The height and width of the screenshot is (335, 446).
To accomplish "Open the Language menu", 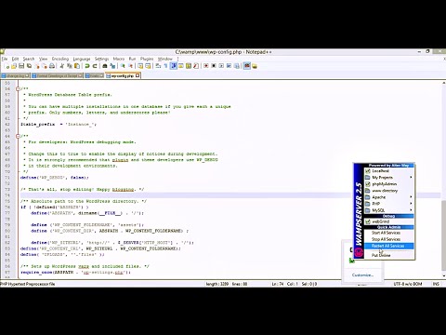I will [x=82, y=59].
